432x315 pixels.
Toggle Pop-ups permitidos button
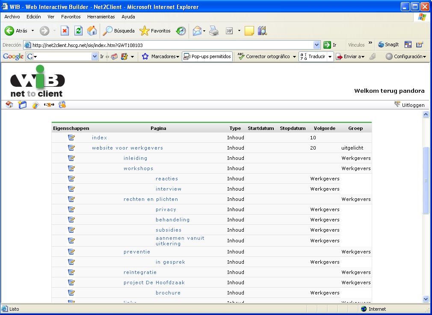207,56
